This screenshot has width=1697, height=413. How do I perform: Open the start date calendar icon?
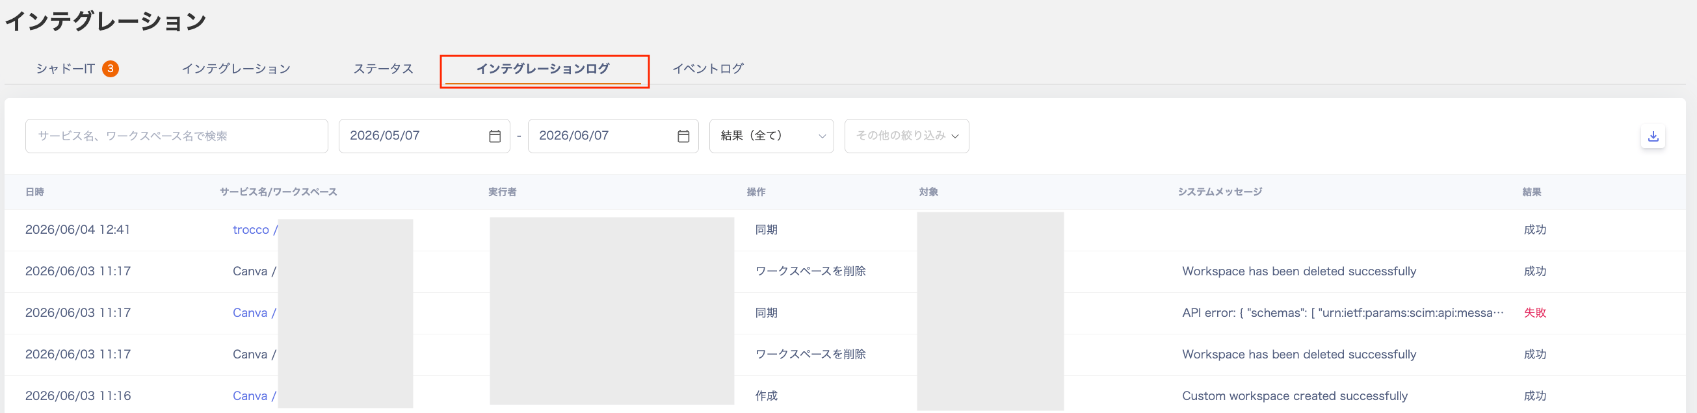[x=495, y=136]
